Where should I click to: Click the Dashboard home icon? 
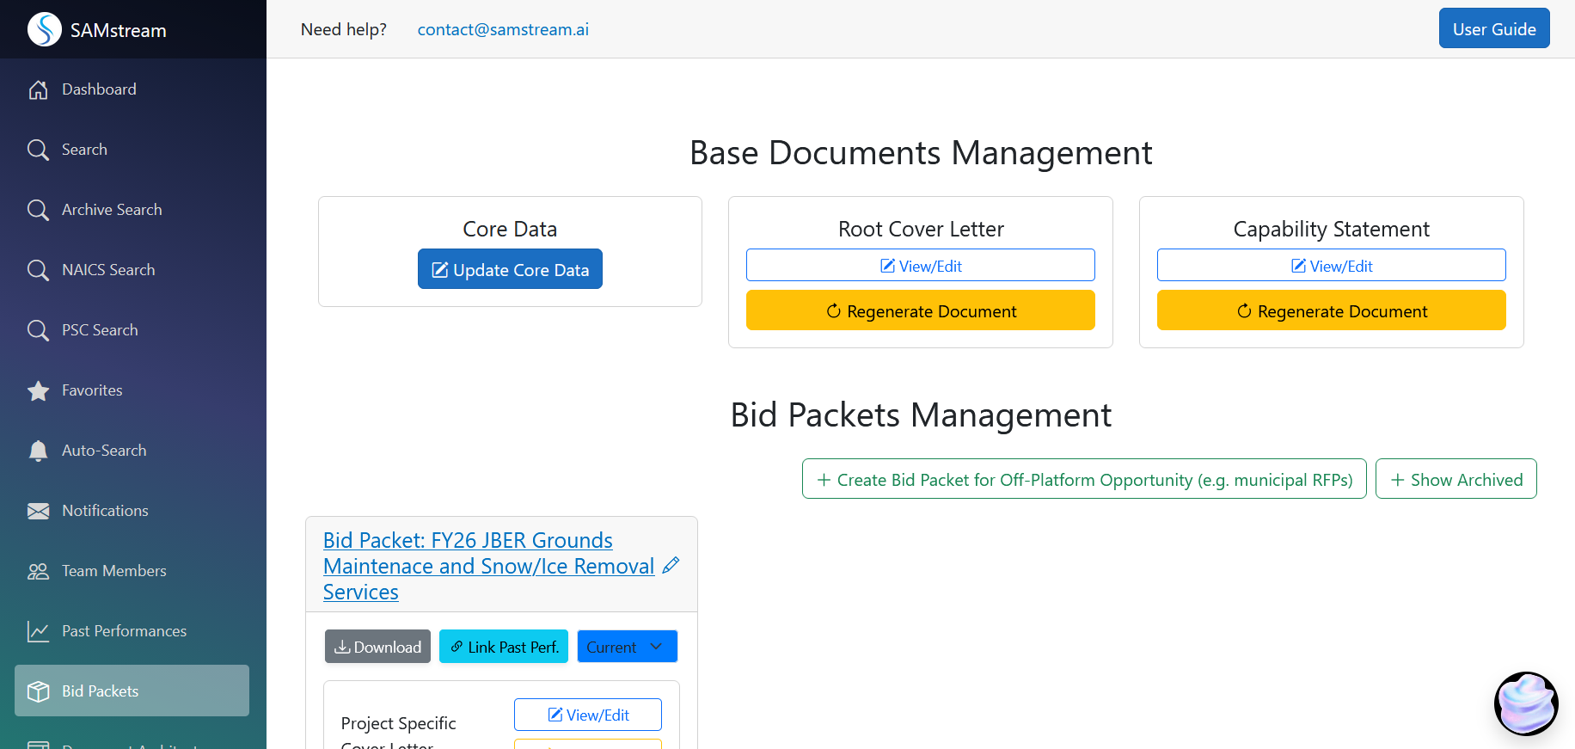point(38,89)
